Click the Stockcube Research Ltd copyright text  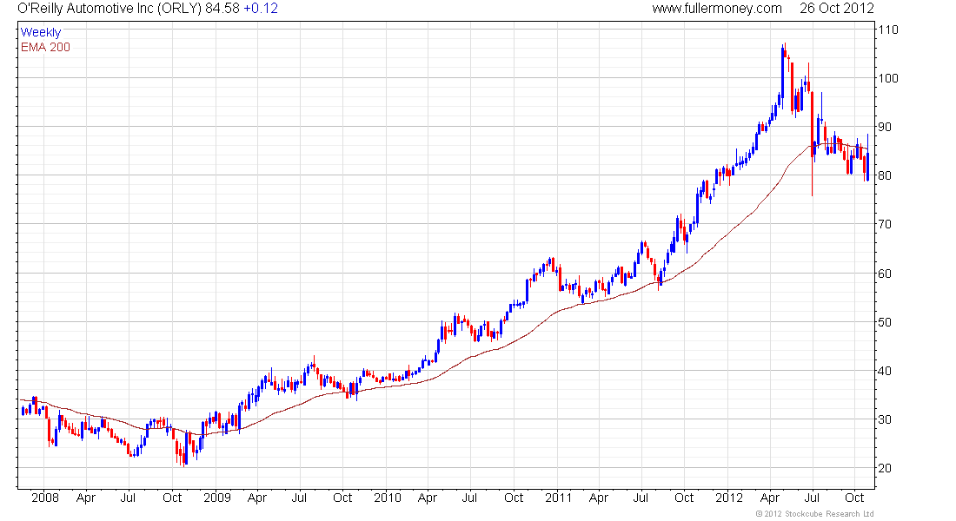click(x=815, y=514)
